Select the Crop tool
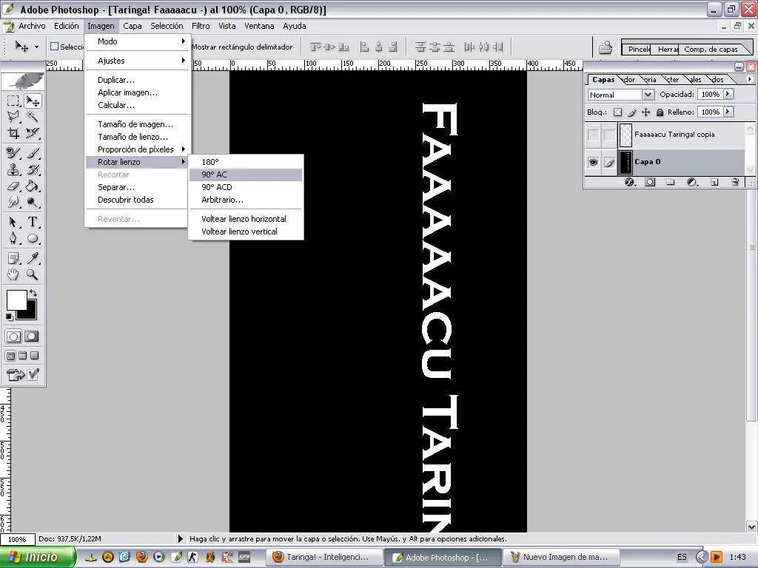Viewport: 758px width, 568px height. pyautogui.click(x=13, y=133)
